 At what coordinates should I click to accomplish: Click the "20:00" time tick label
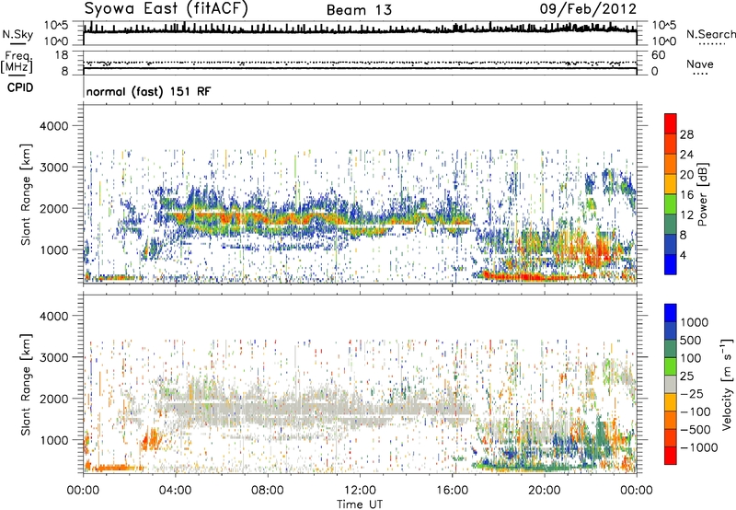[x=544, y=491]
